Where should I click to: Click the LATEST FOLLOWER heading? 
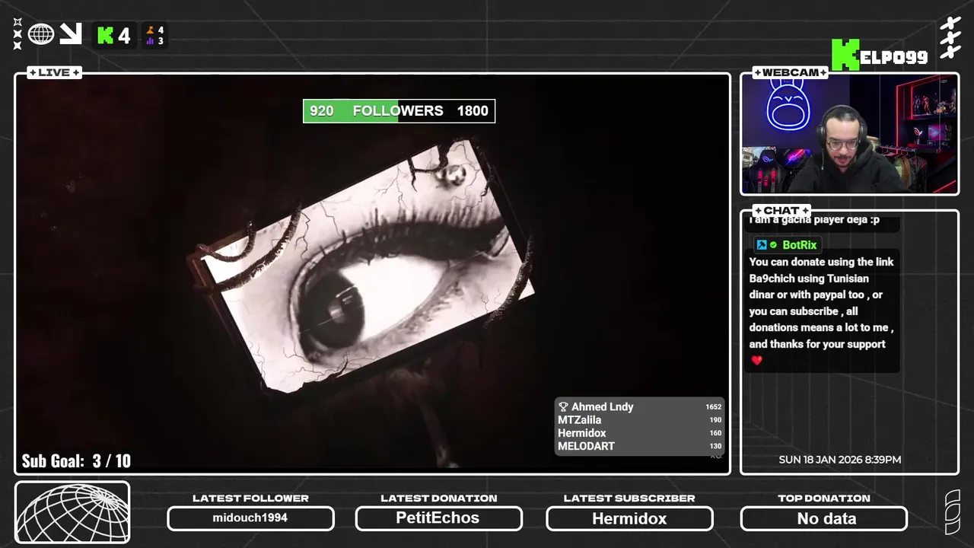pos(250,498)
